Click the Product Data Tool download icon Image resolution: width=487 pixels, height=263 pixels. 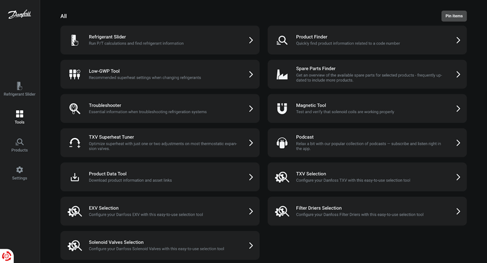pyautogui.click(x=74, y=177)
